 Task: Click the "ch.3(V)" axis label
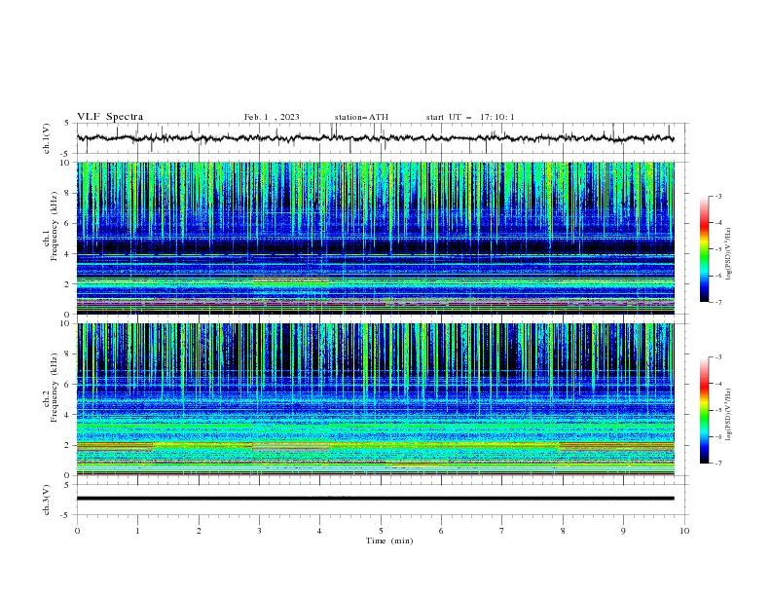(47, 500)
